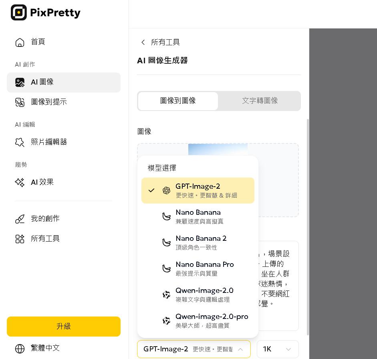Open 圖像到提示 in the sidebar

pos(63,102)
